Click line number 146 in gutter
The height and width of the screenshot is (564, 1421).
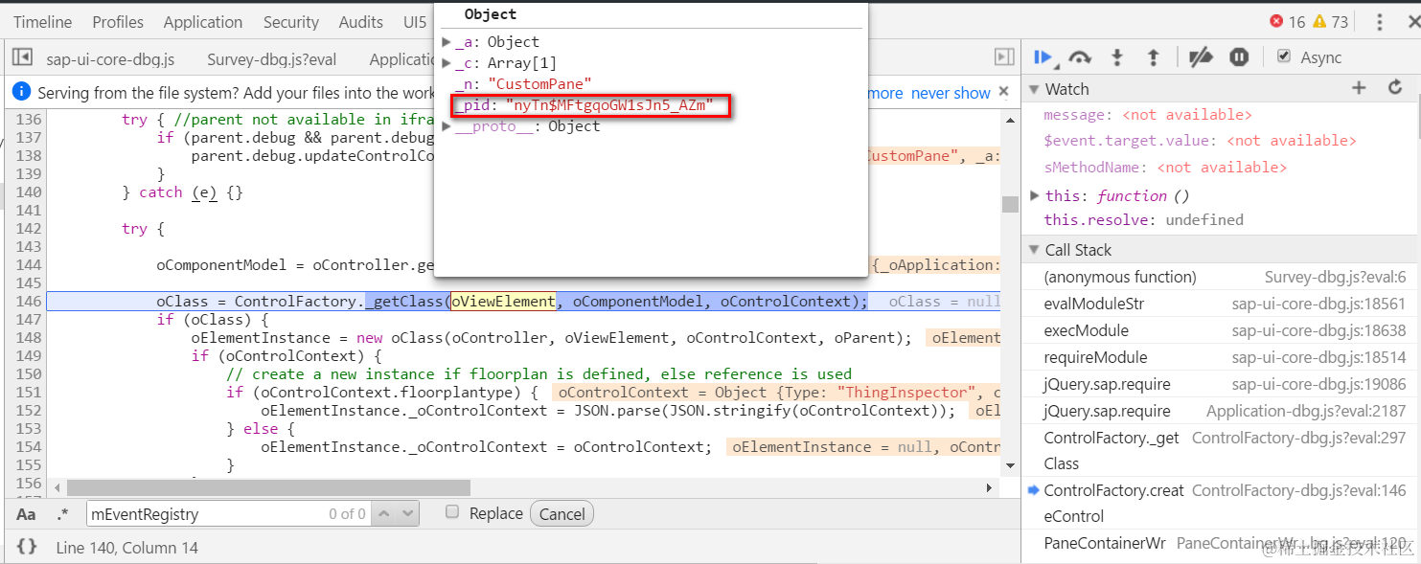coord(30,301)
